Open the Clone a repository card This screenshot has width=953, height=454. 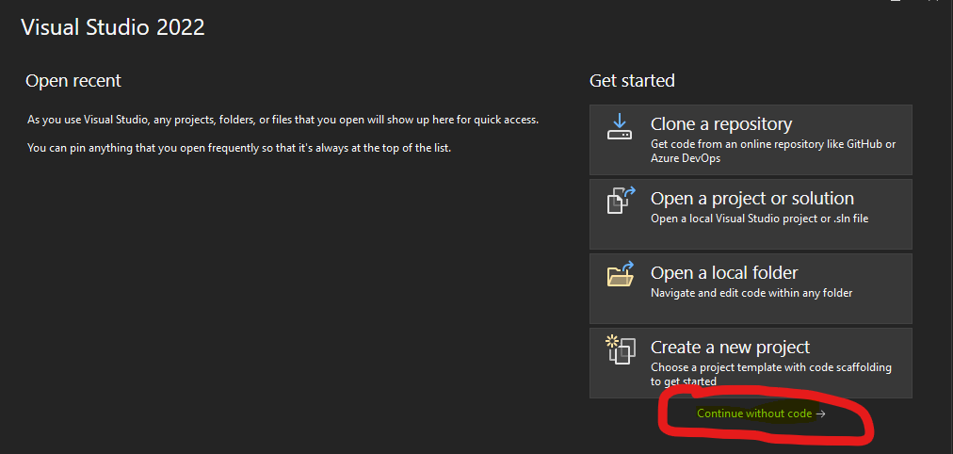[751, 139]
